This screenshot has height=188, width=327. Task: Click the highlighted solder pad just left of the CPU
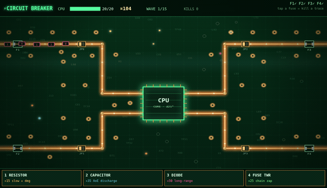[x=130, y=103]
